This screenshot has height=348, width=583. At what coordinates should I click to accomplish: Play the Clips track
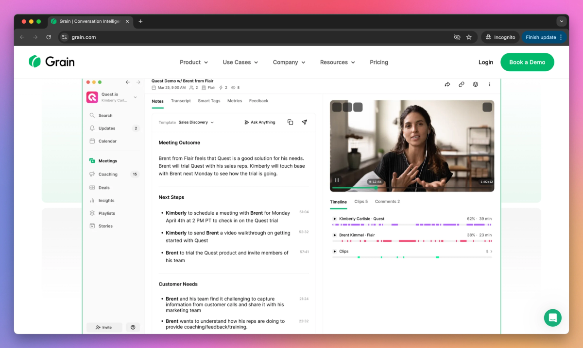click(334, 251)
